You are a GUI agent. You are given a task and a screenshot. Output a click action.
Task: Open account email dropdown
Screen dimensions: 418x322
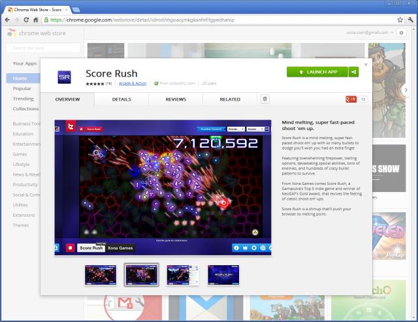pos(370,33)
